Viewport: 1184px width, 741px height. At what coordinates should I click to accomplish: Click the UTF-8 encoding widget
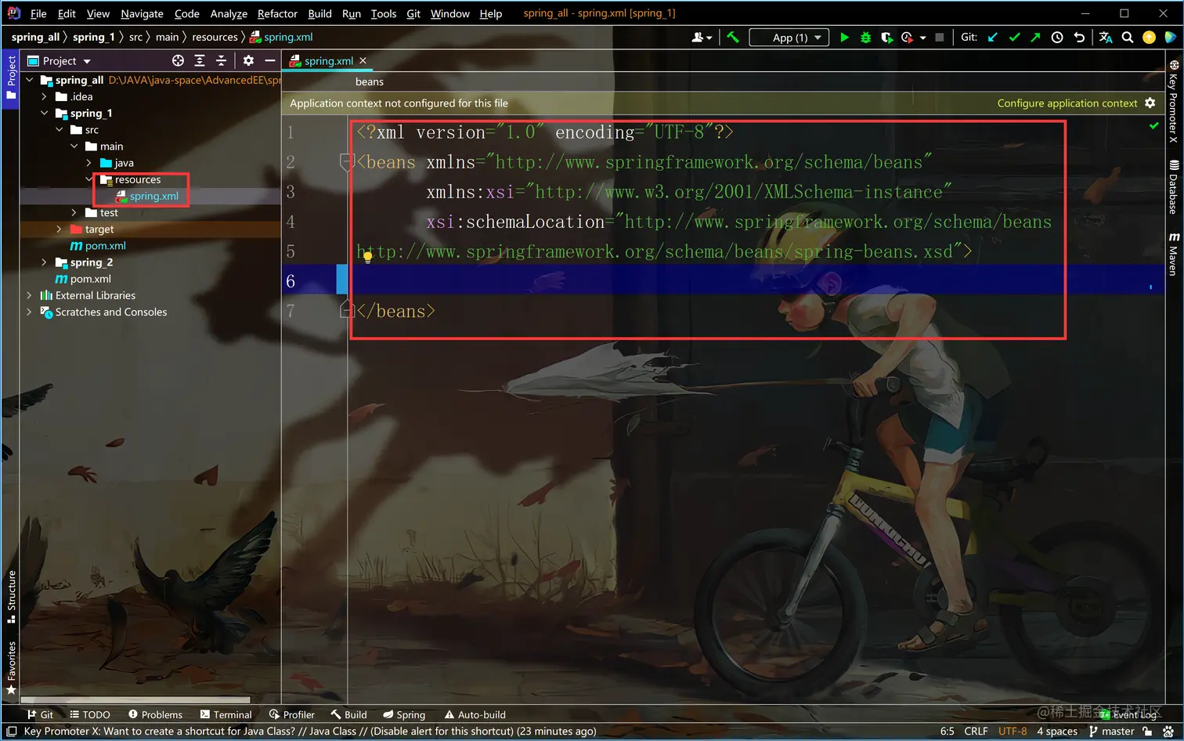point(1012,731)
